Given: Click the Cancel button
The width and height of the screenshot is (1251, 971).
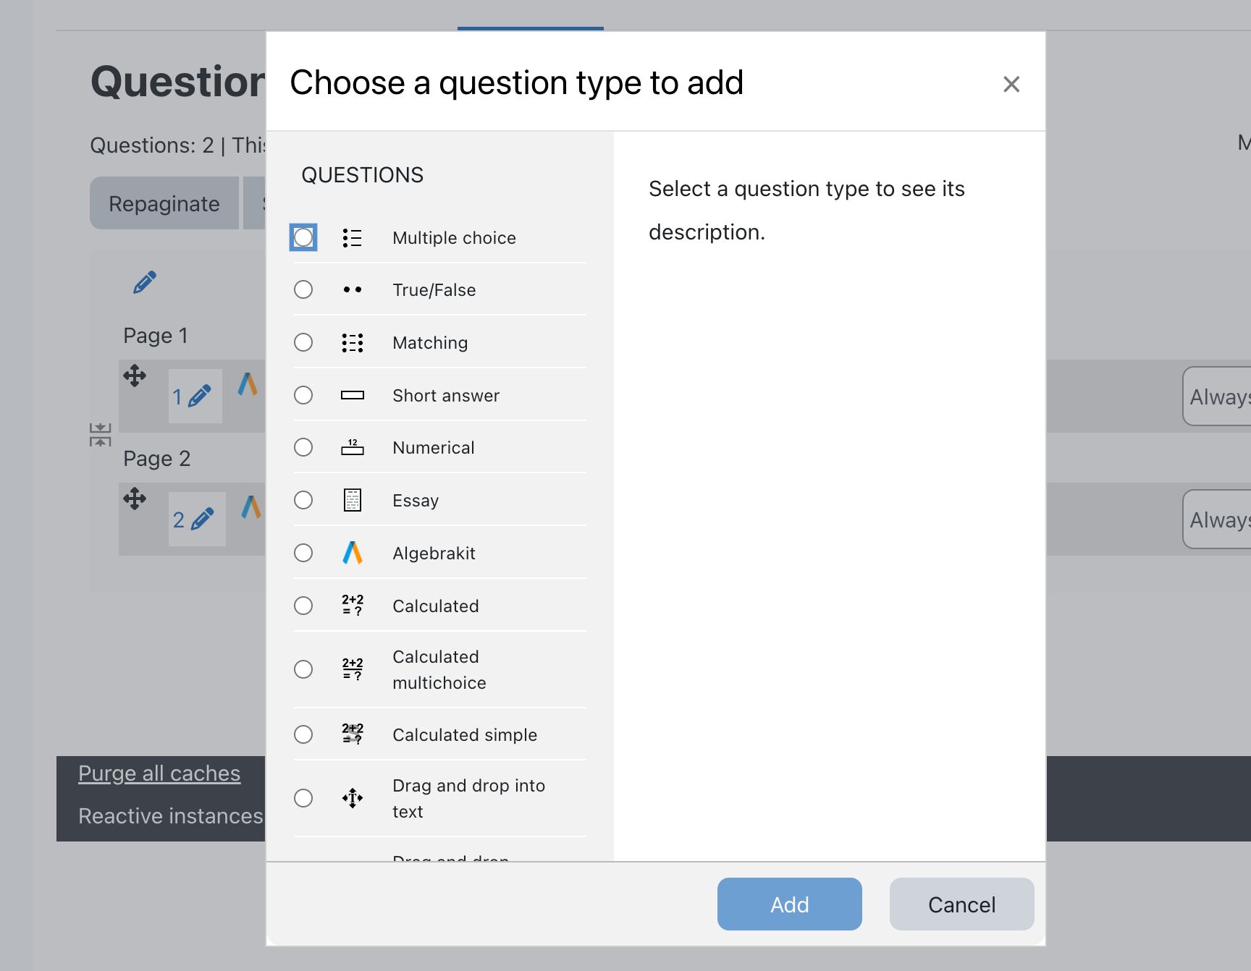Looking at the screenshot, I should (961, 904).
